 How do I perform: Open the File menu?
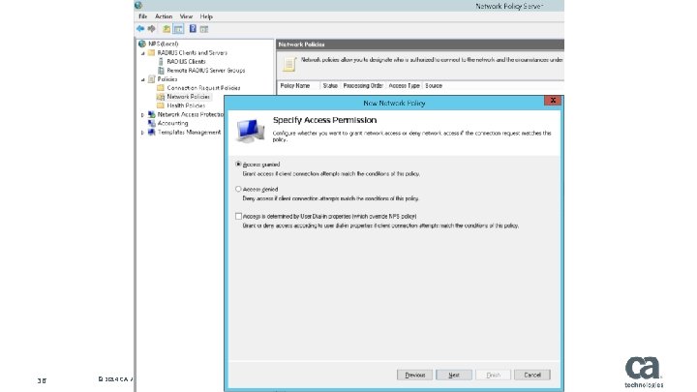point(143,16)
